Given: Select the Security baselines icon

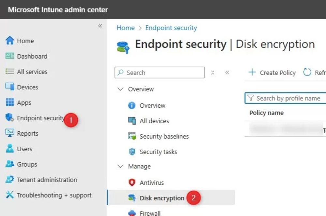Looking at the screenshot, I should pyautogui.click(x=132, y=136).
